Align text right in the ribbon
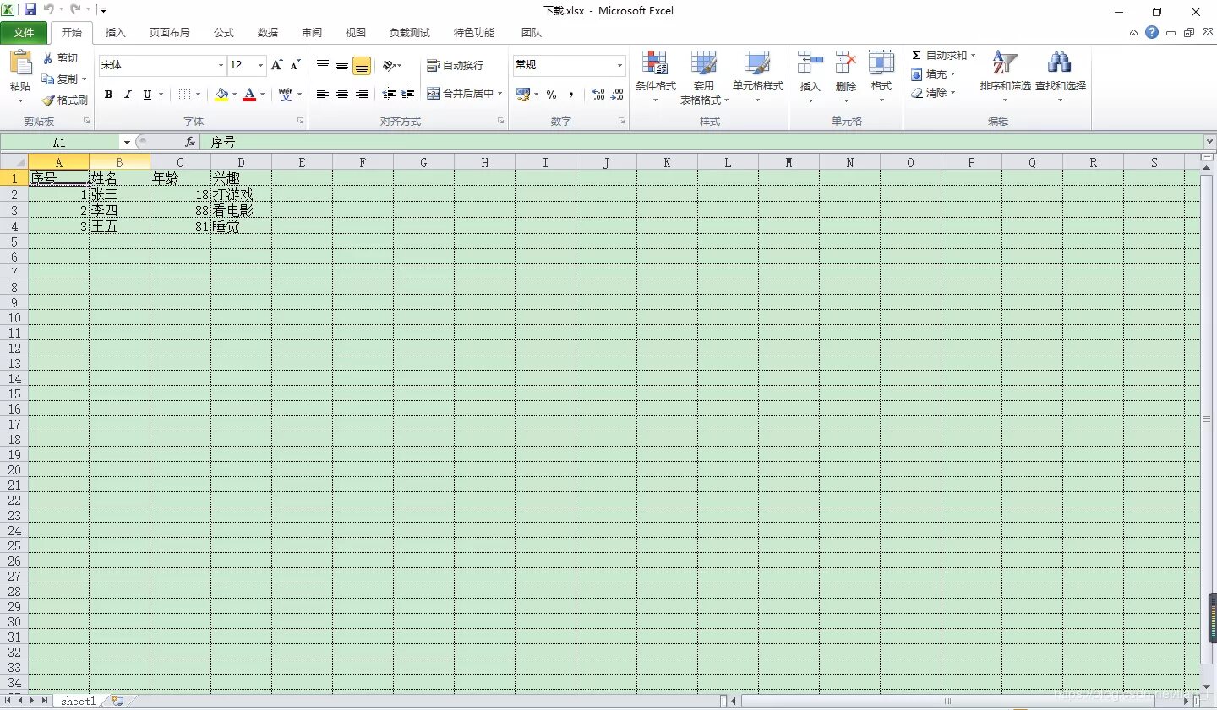 coord(362,94)
